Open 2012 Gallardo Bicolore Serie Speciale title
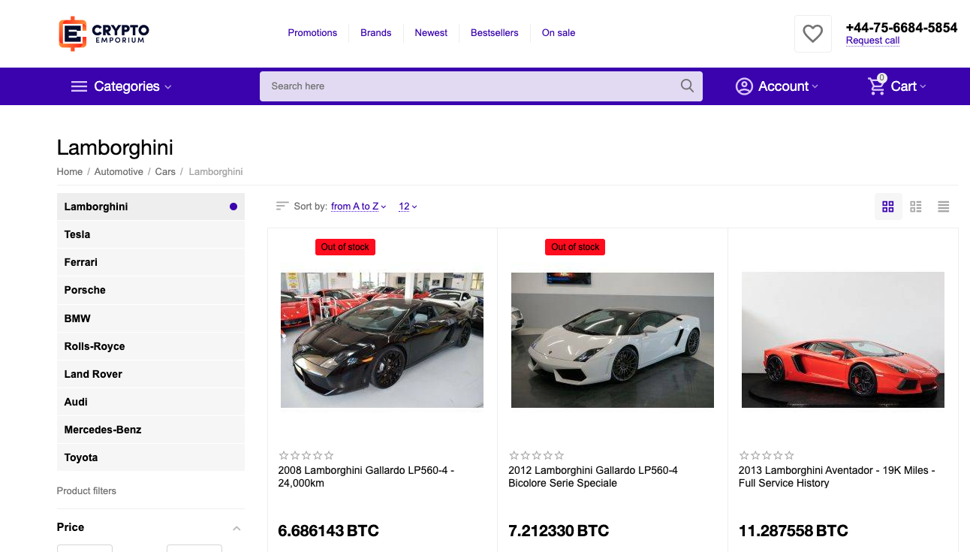 [593, 477]
